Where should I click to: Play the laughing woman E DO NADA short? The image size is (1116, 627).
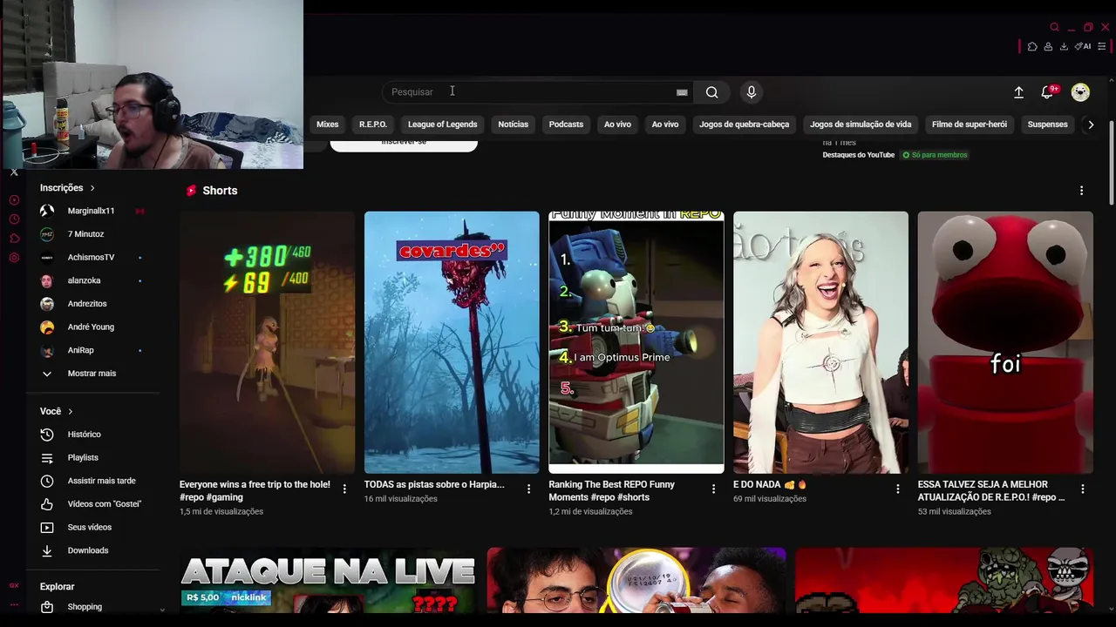tap(820, 342)
